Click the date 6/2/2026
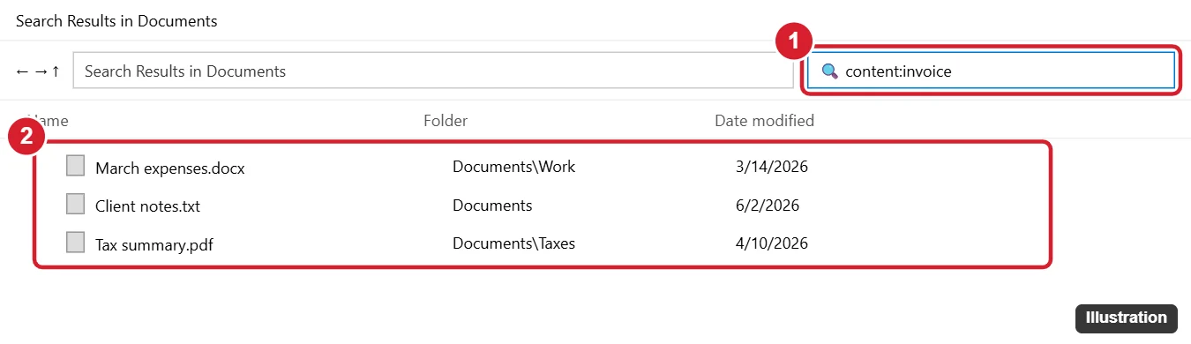 coord(768,206)
